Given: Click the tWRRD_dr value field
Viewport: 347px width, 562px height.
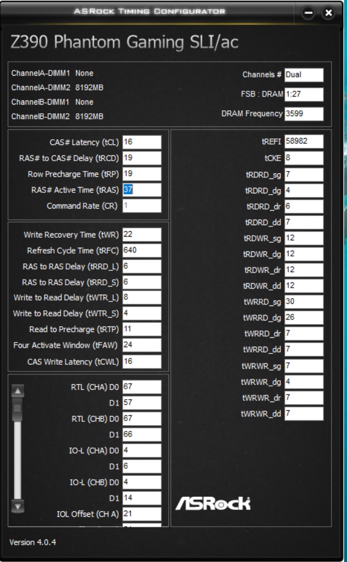Looking at the screenshot, I should (304, 333).
